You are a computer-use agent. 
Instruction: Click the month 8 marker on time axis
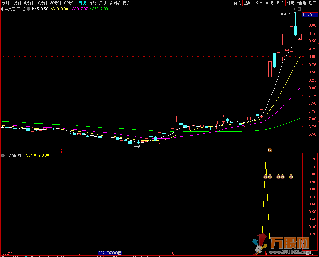pos(173,253)
